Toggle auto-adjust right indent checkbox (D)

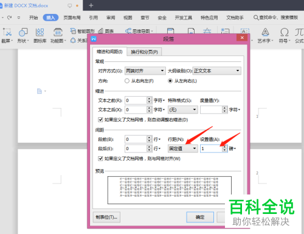pos(100,120)
